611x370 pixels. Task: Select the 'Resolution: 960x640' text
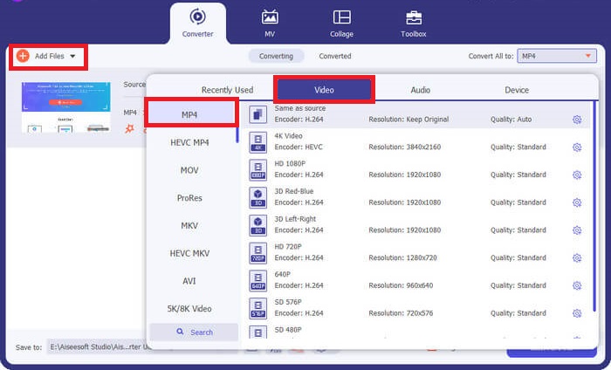(x=401, y=285)
